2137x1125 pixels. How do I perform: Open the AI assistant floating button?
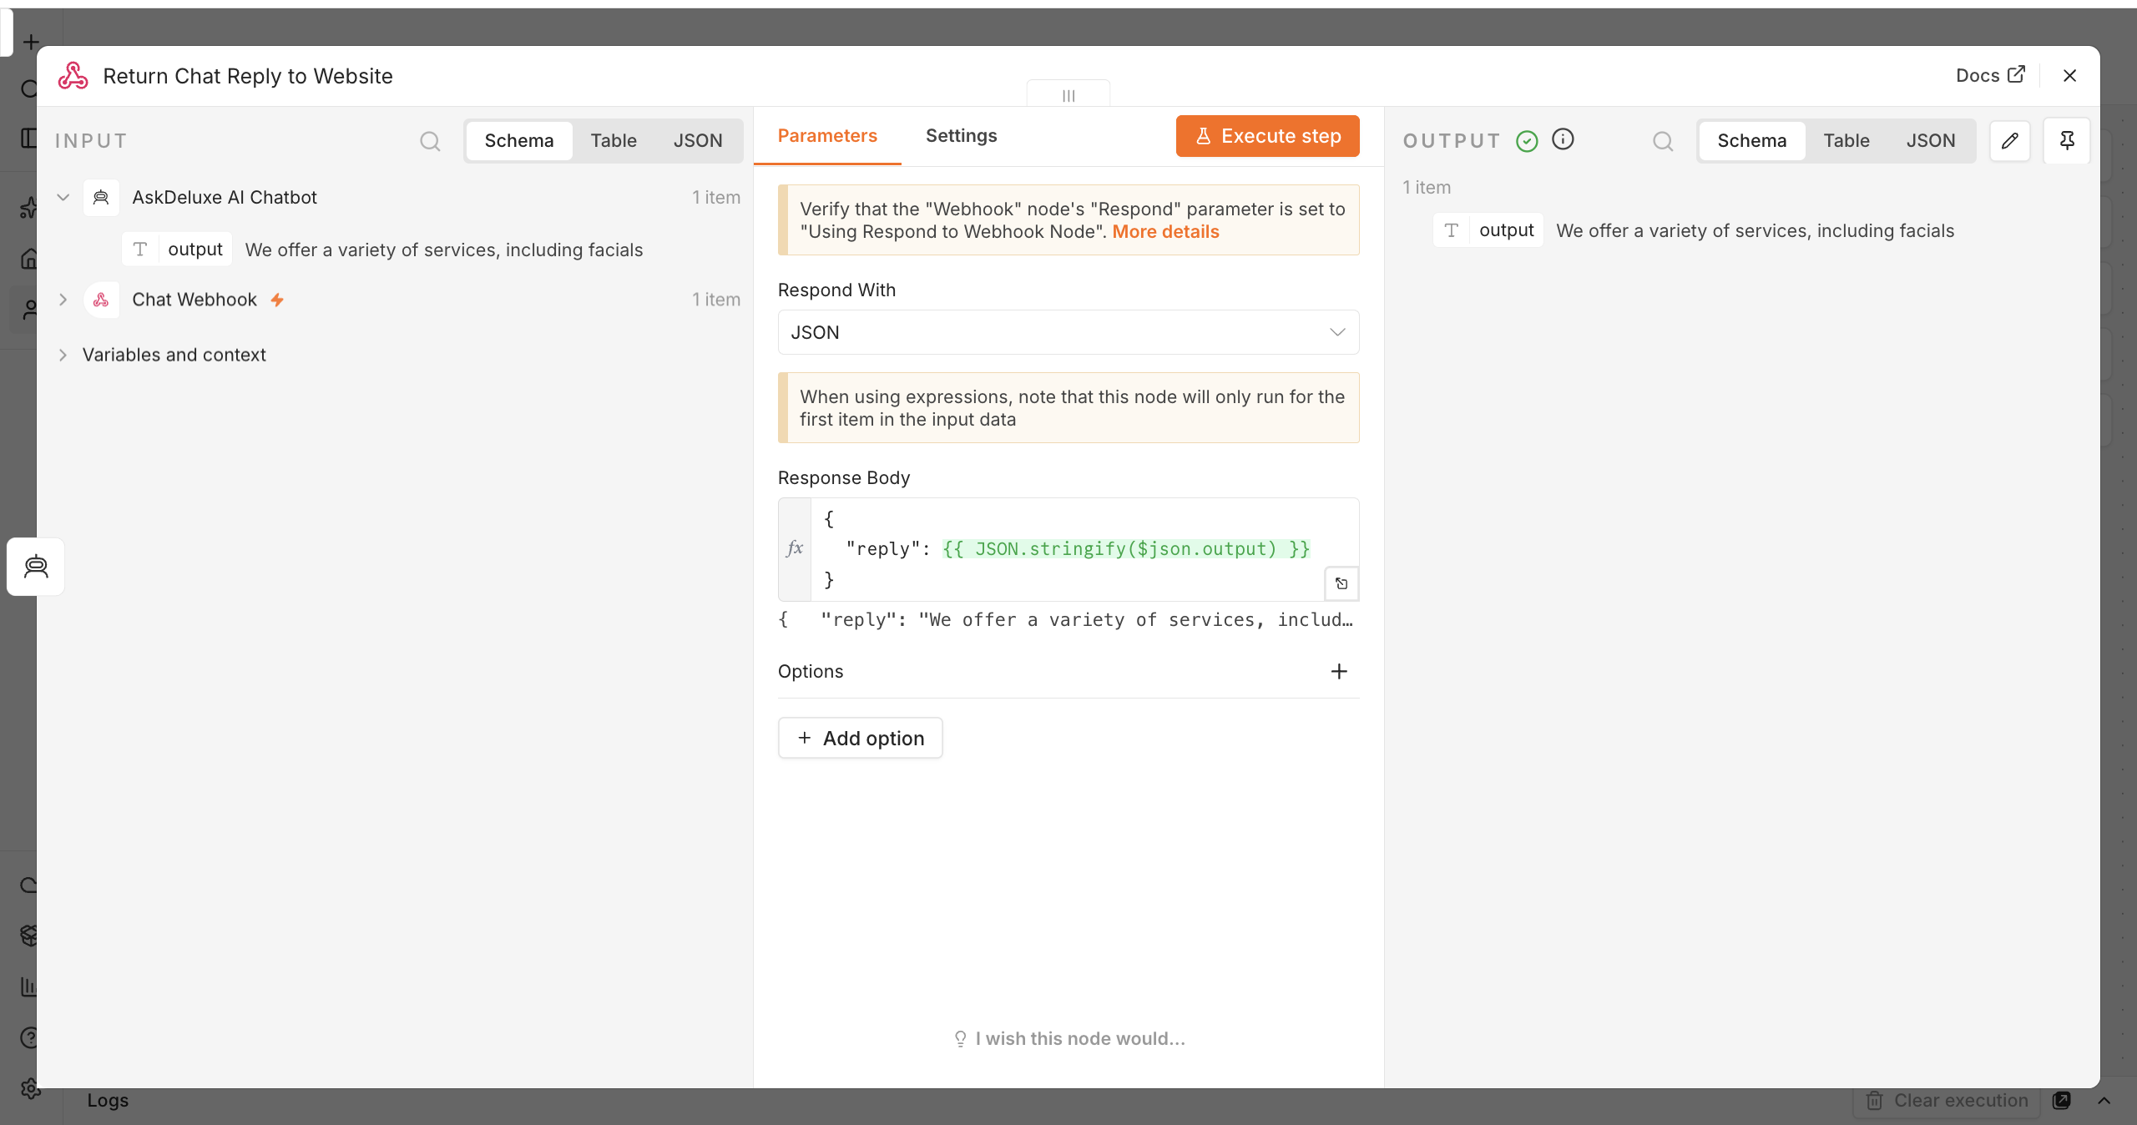point(36,567)
